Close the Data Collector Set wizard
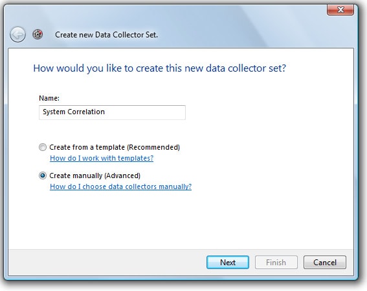 pyautogui.click(x=340, y=10)
